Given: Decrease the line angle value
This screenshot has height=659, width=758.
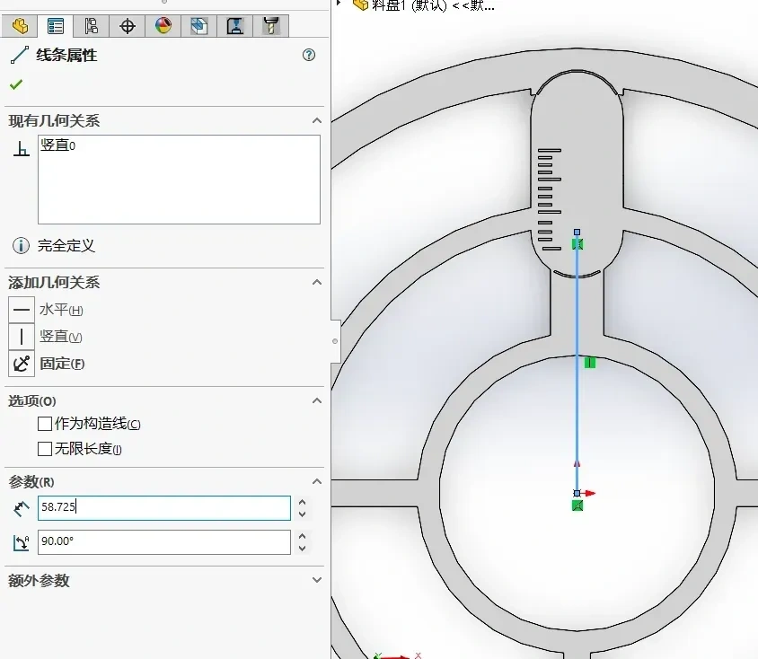Looking at the screenshot, I should [302, 548].
